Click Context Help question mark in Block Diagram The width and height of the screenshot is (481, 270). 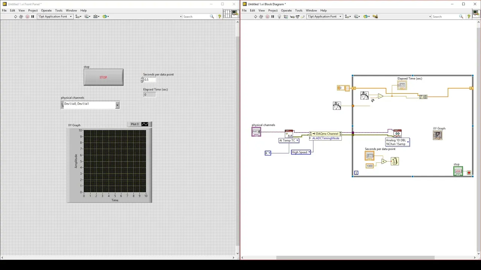coord(469,16)
